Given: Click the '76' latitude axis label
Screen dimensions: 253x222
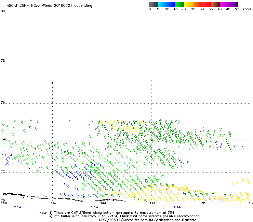Looking at the screenshot, I should [3, 102].
